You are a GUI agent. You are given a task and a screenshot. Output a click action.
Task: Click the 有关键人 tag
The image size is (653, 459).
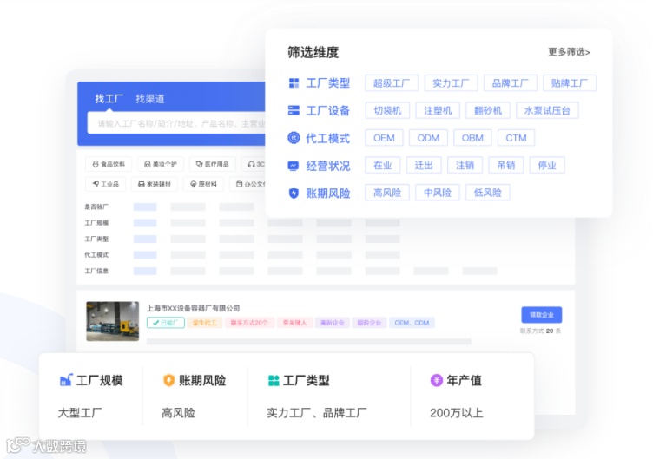(x=294, y=323)
